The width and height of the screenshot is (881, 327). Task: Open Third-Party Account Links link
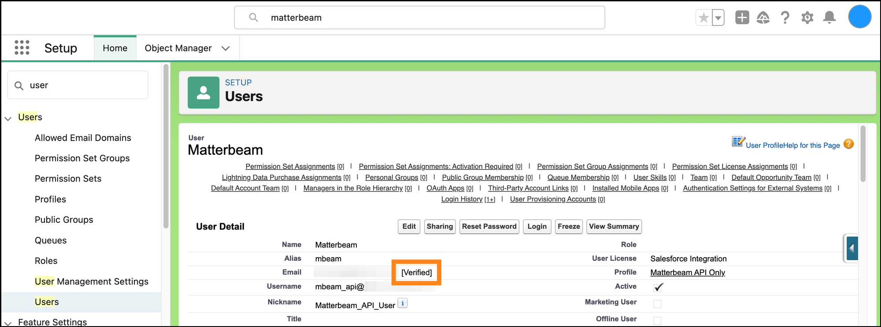[x=528, y=188]
